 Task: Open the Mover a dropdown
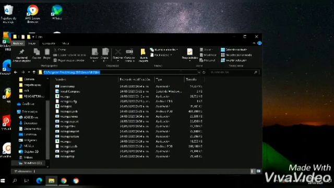coord(94,55)
